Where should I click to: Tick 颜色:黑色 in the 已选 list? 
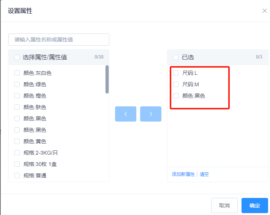coord(176,96)
